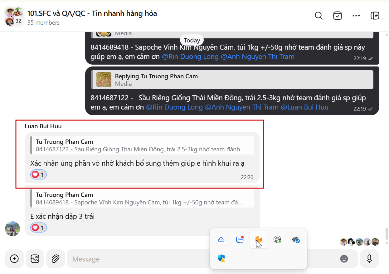Toggle heart reaction on 'E xác nhận dập 3 trái'
389x274 pixels.
[38, 228]
